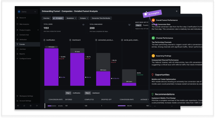Click the Step 3 badge under Most Drop-off
The image size is (215, 118).
coord(138,25)
